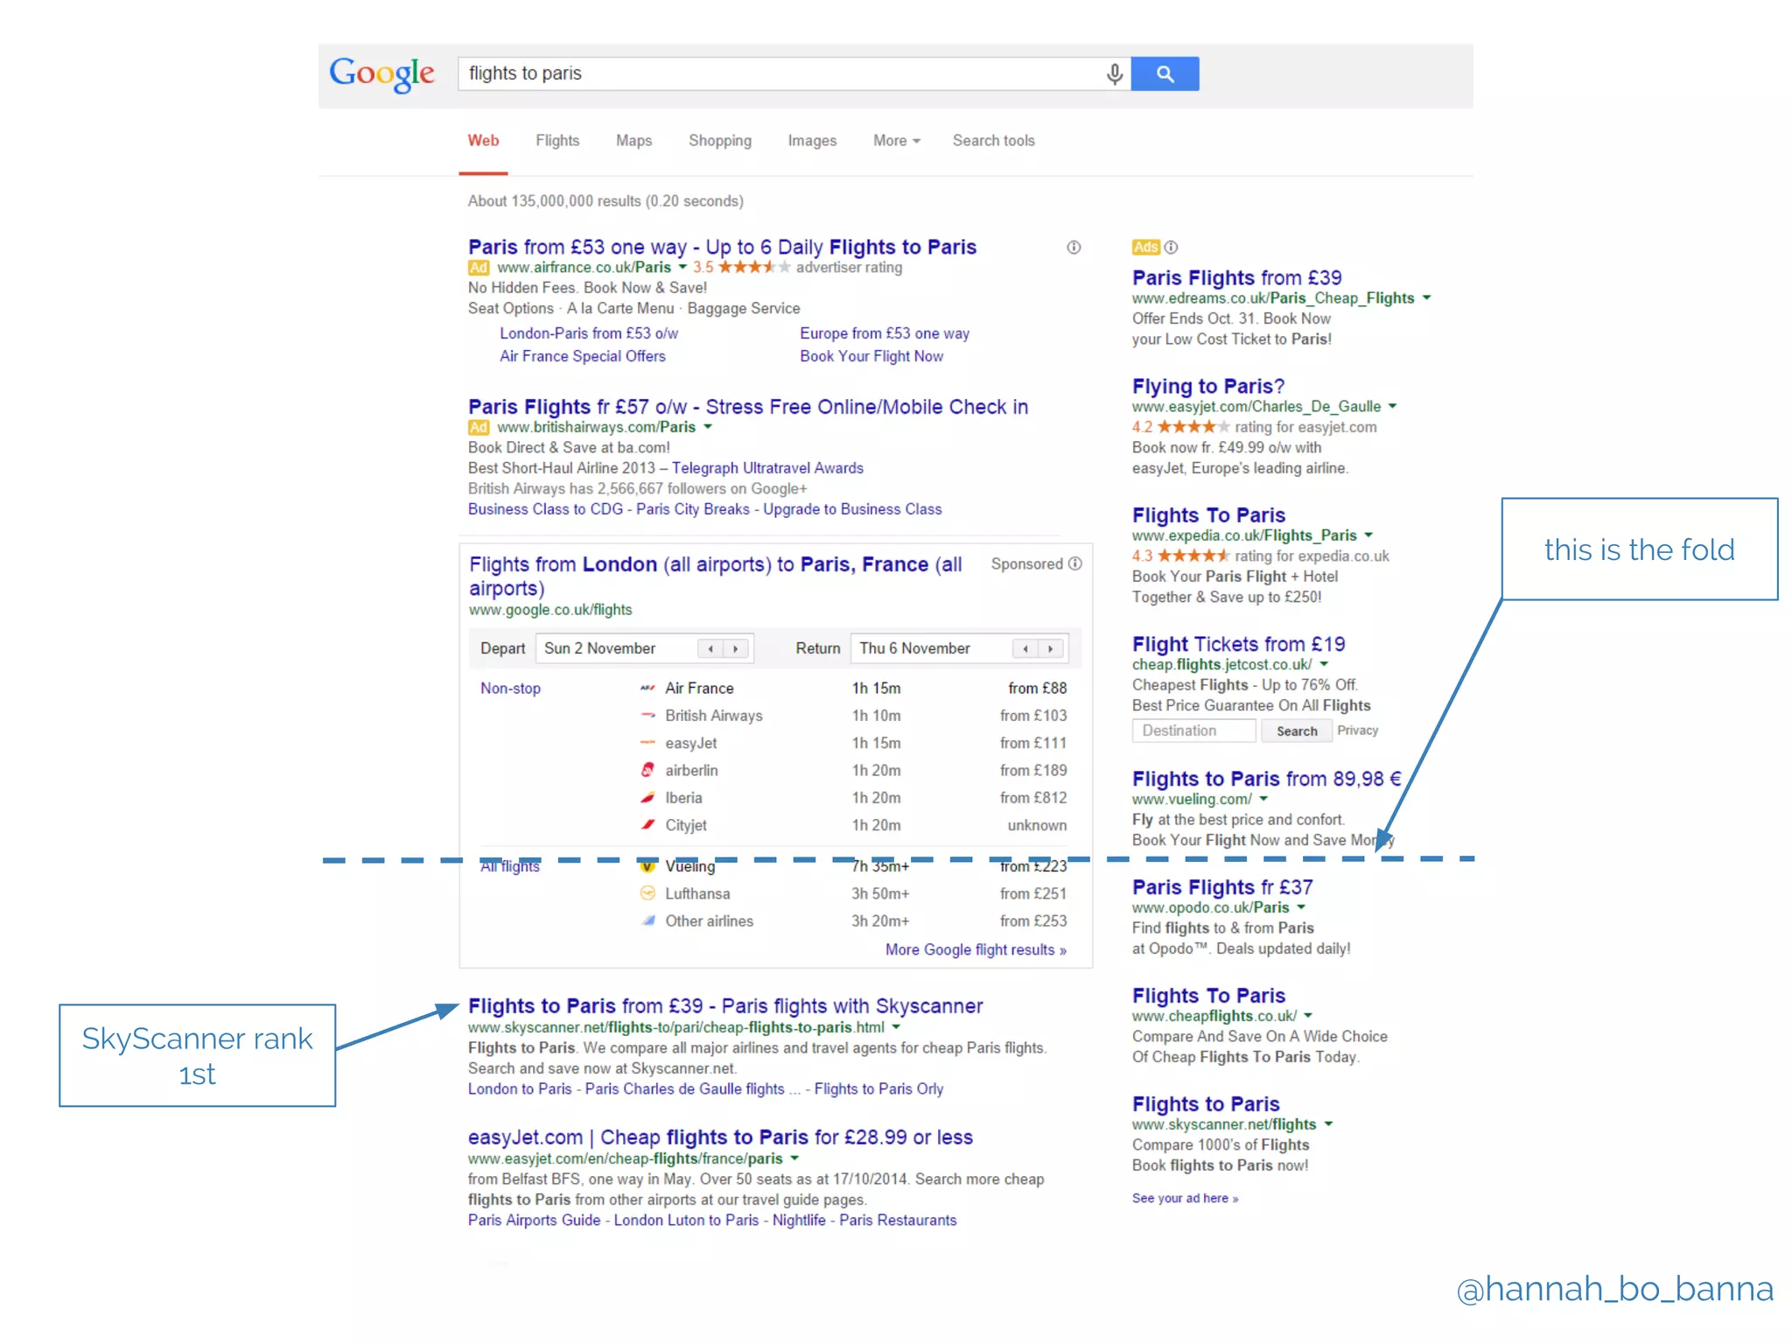
Task: Click 'Business Class to CDG' sitelink
Action: coord(545,509)
